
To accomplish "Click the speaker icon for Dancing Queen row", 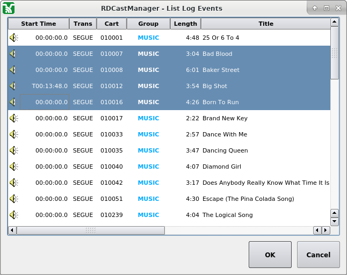I will [13, 150].
